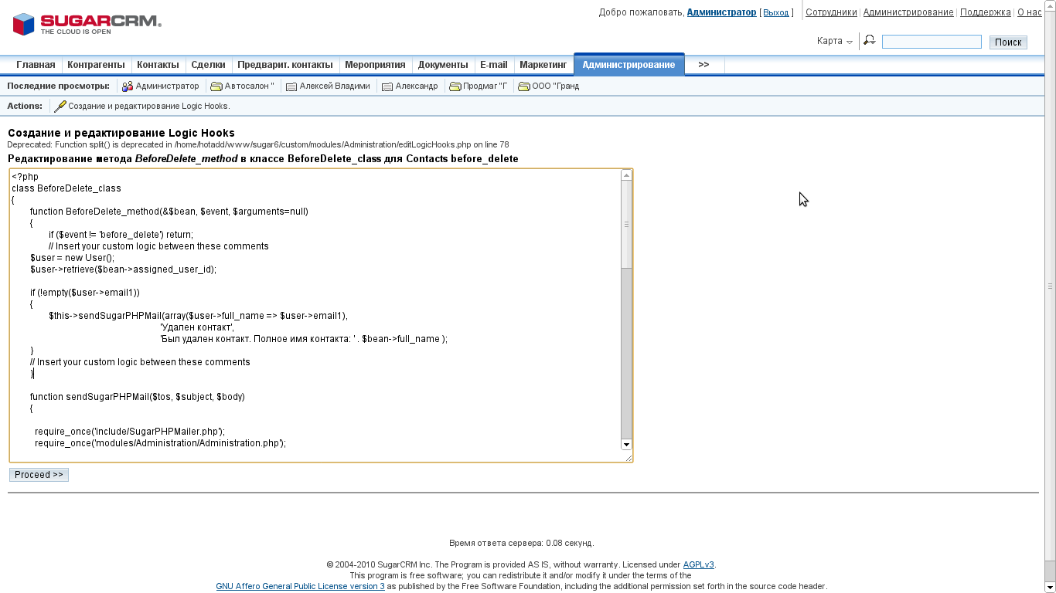This screenshot has height=593, width=1056.
Task: Open Администратор user icon in recent views
Action: click(x=128, y=86)
